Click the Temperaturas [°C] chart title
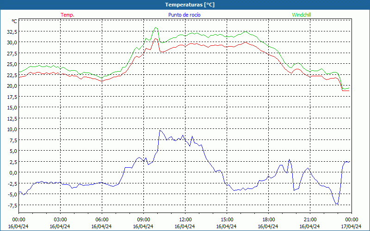 click(190, 5)
